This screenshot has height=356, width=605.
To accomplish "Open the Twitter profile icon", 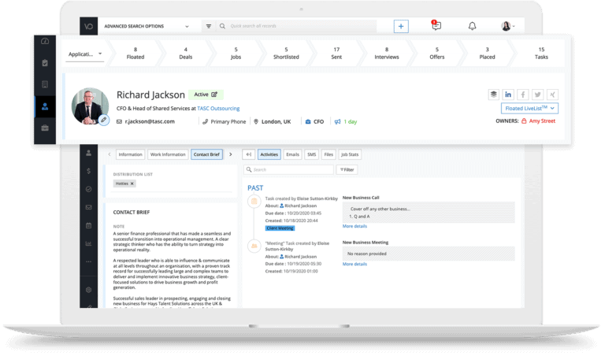I will (x=537, y=95).
